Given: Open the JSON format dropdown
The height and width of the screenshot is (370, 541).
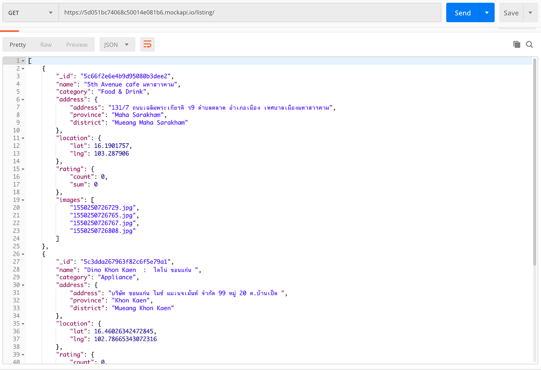Looking at the screenshot, I should (117, 45).
